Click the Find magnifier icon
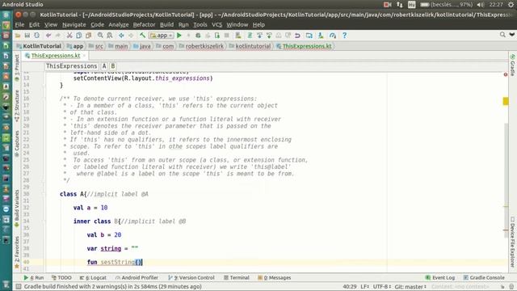 100,36
